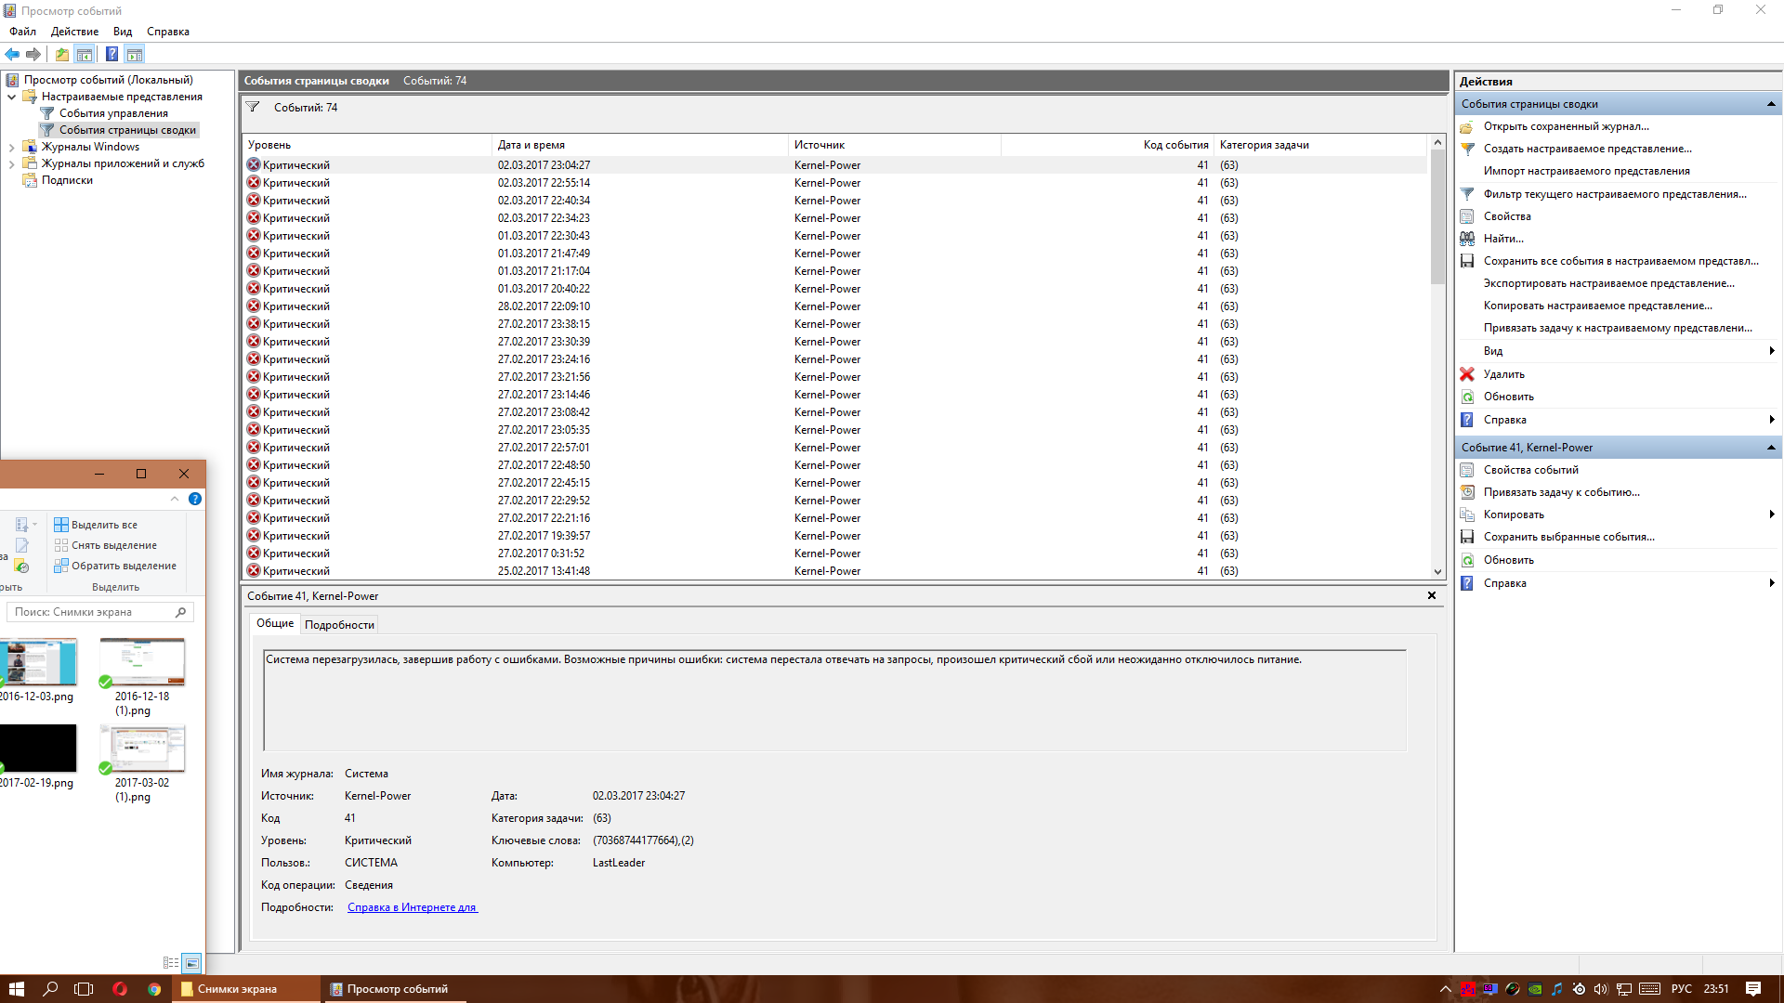Image resolution: width=1784 pixels, height=1003 pixels.
Task: Open saved log (Открыть сохраненный журнал)
Action: coord(1566,126)
